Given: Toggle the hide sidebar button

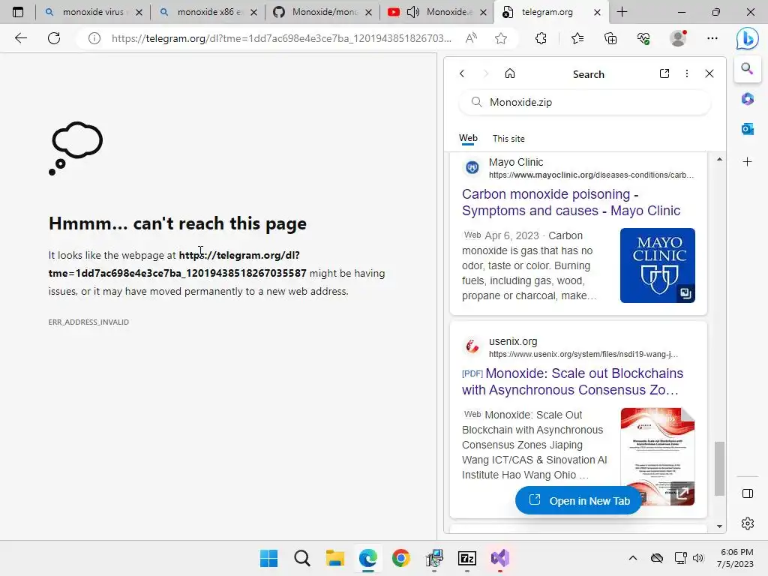Looking at the screenshot, I should click(x=748, y=493).
